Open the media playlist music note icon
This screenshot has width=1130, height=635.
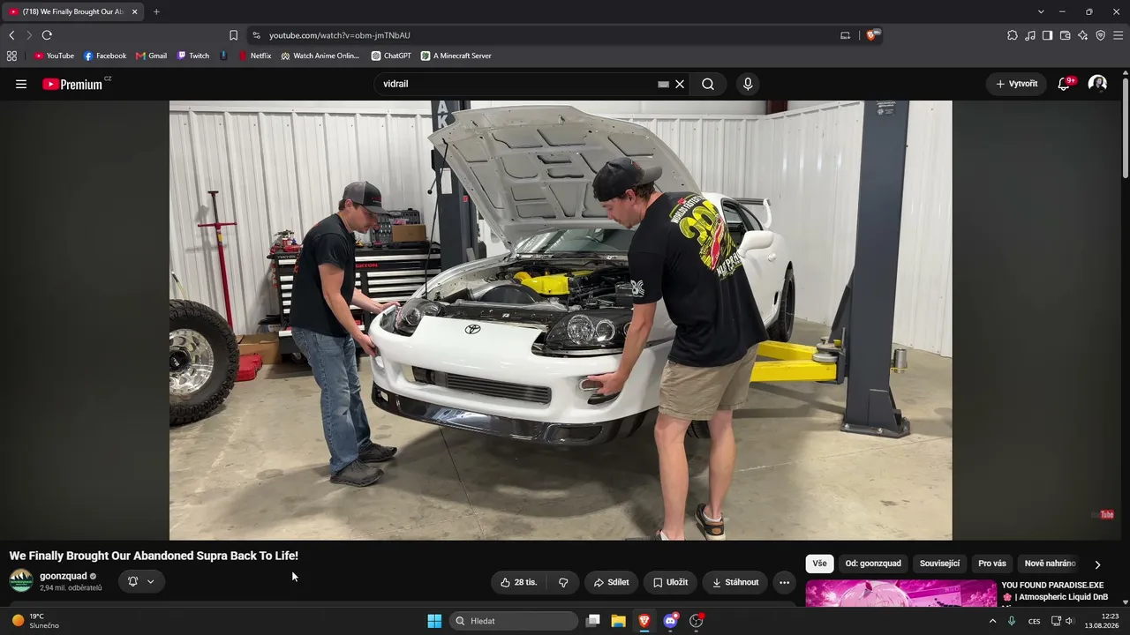(x=1030, y=35)
